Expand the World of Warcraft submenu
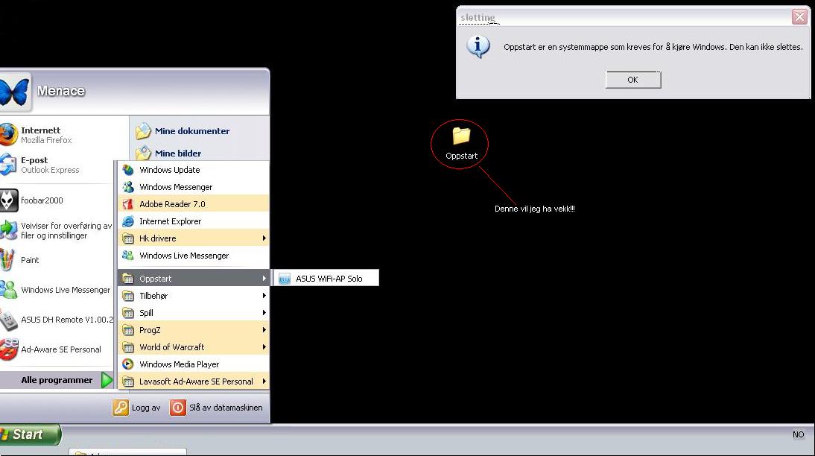 click(194, 346)
